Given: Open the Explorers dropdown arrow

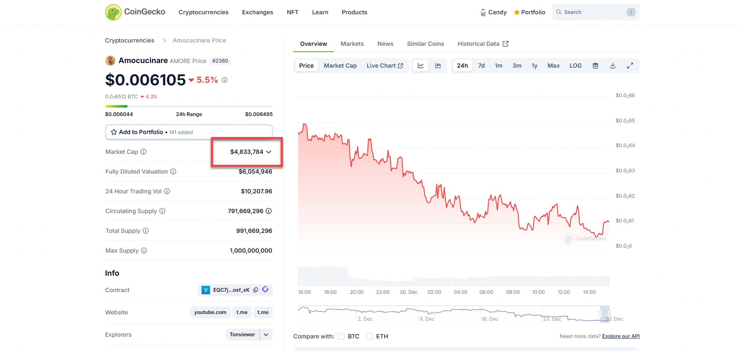Looking at the screenshot, I should pos(266,335).
